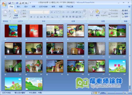Open the font name combo box

[37, 12]
